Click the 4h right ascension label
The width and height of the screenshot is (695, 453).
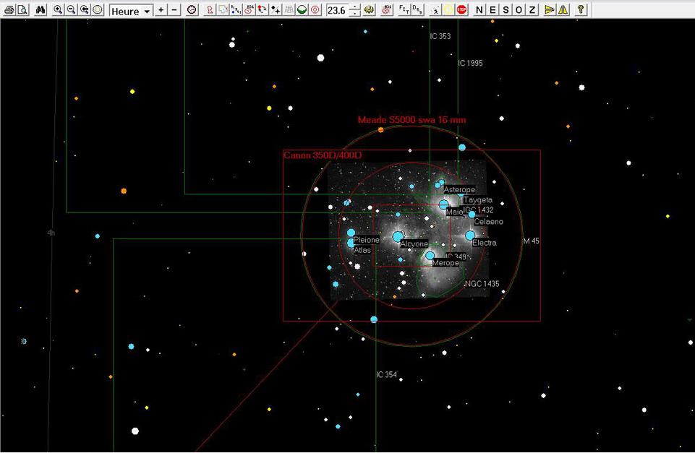(x=51, y=233)
